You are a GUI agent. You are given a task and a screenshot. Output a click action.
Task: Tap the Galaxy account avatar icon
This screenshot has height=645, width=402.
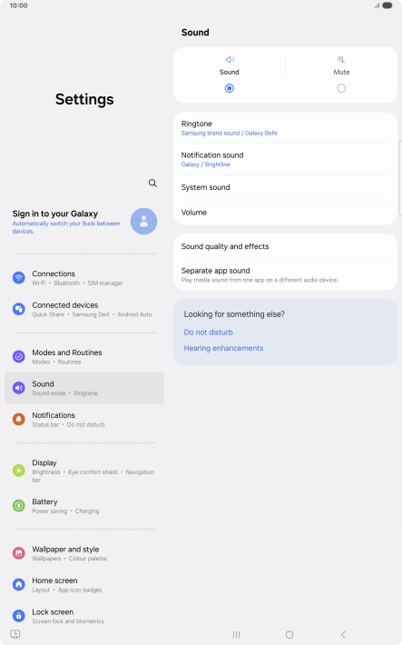[143, 222]
